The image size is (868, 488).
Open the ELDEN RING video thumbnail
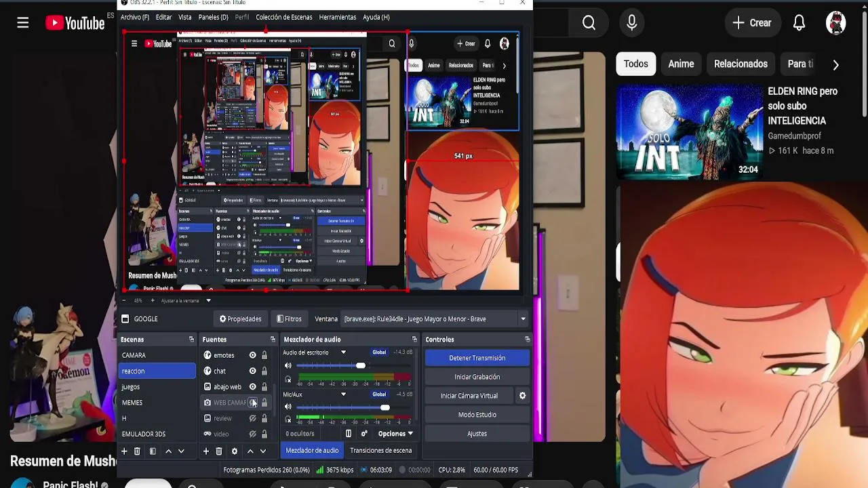coord(690,131)
